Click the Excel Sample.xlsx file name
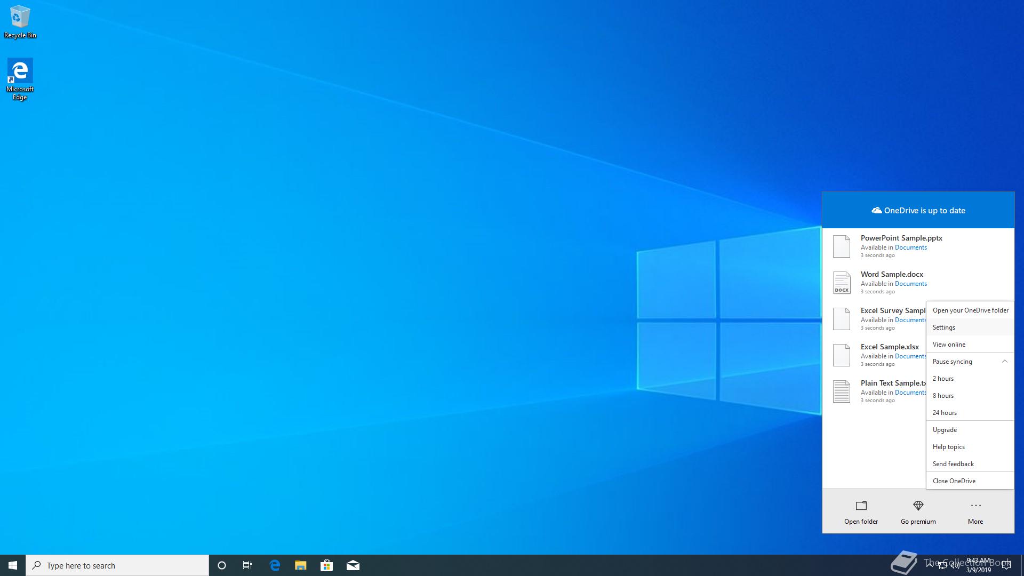Screen dimensions: 1024x576 click(890, 347)
